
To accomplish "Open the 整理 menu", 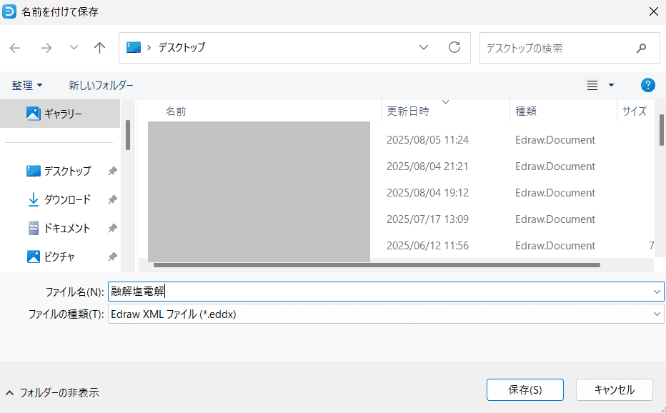I will (27, 85).
